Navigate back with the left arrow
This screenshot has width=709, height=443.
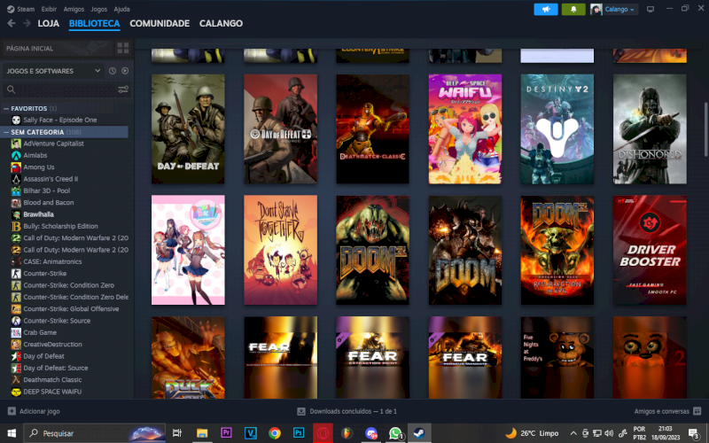click(11, 24)
